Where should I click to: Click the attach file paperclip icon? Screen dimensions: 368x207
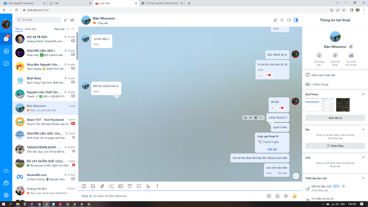coord(102,186)
